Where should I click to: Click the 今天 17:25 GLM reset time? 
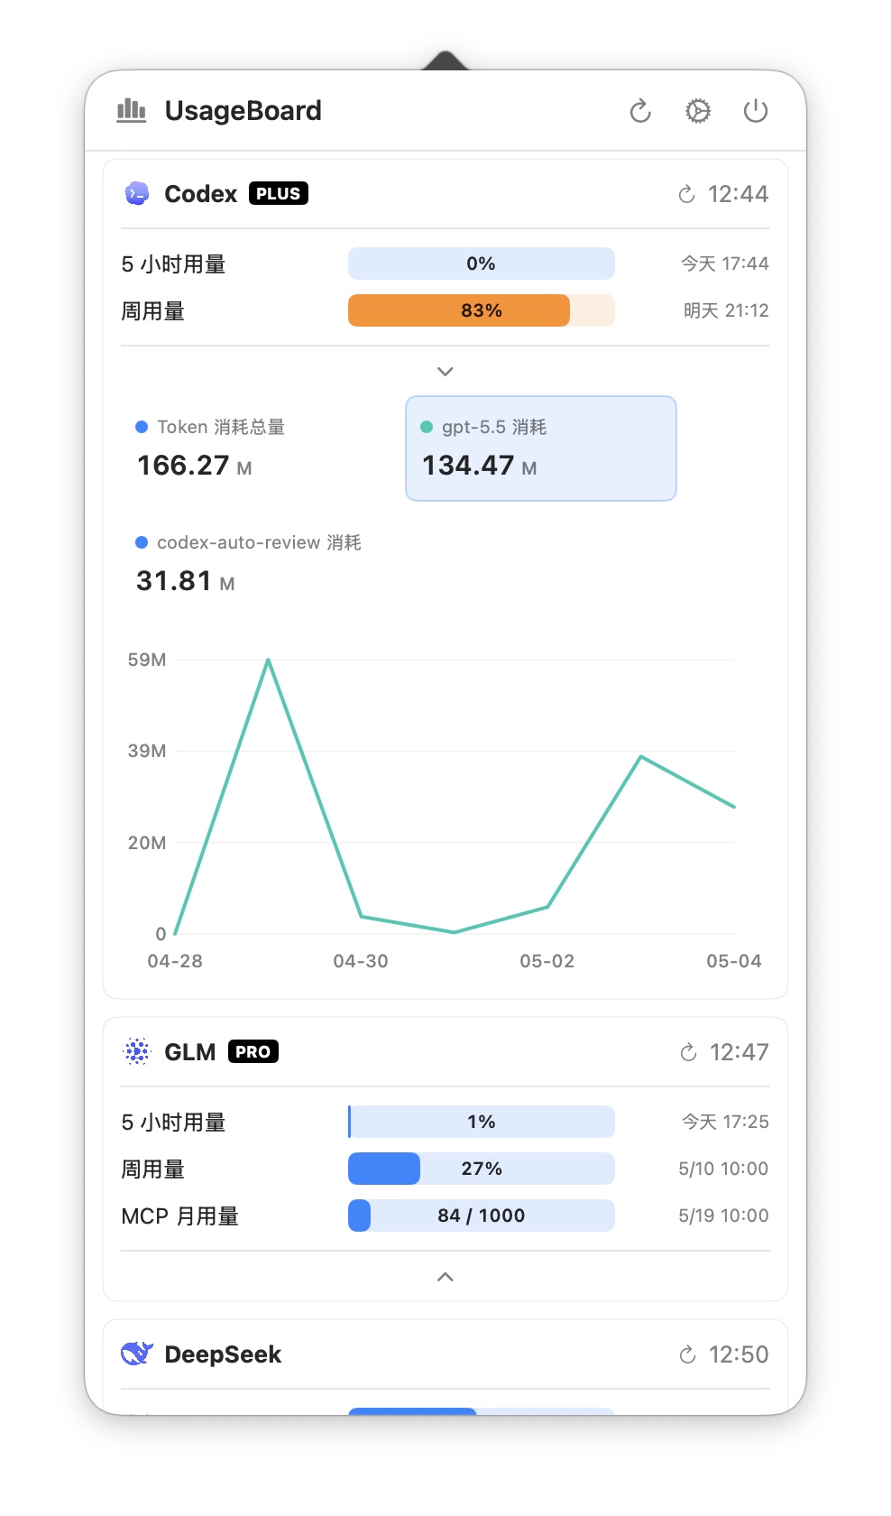[x=725, y=1122]
